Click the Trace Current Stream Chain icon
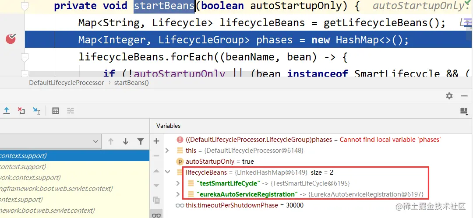Image resolution: width=473 pixels, height=218 pixels. [70, 111]
